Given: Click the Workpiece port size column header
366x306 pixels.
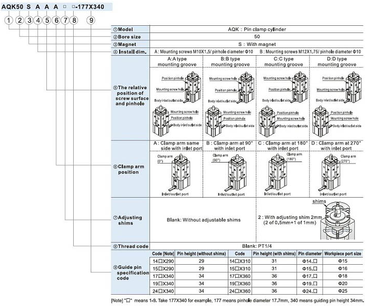Looking at the screenshot, I should click(344, 254).
